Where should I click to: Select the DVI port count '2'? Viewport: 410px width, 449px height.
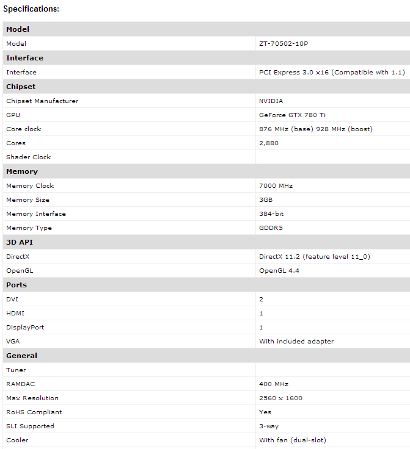(261, 299)
